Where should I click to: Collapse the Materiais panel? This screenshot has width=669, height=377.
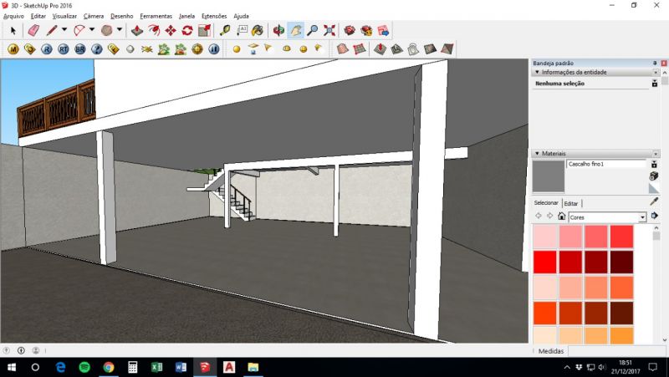(x=537, y=154)
